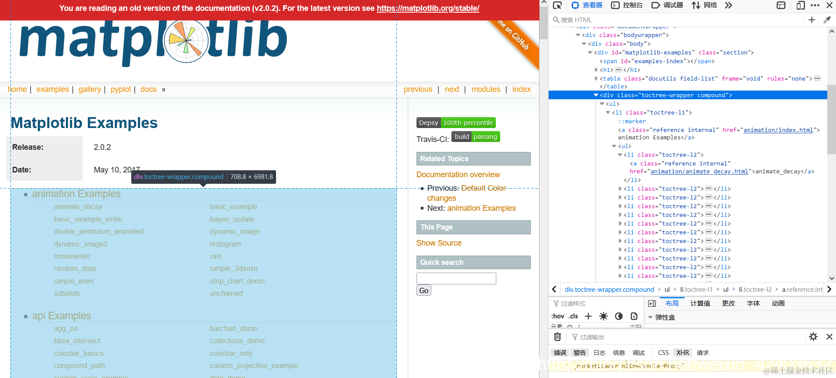This screenshot has height=378, width=836.
Task: Go to next breadcrumb with right arrow
Action: 829,289
